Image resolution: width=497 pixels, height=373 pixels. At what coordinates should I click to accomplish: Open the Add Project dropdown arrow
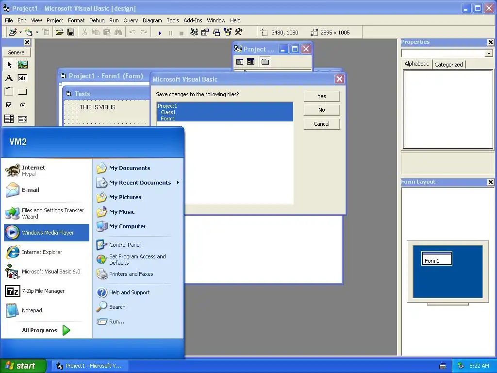pyautogui.click(x=20, y=33)
